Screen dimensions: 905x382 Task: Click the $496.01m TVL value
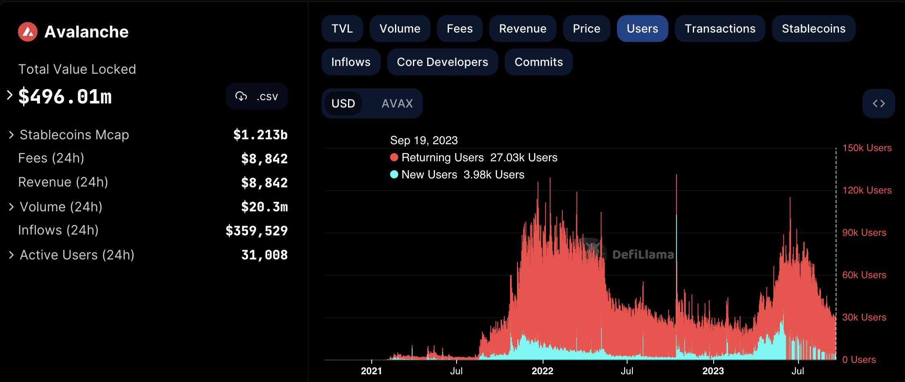pyautogui.click(x=65, y=97)
